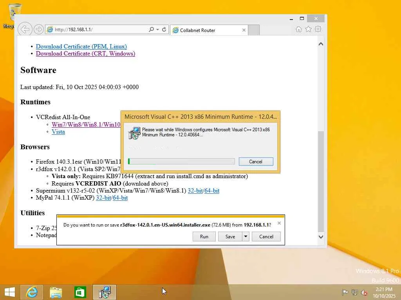This screenshot has width=401, height=300.
Task: Go back using the IE back arrow
Action: point(25,29)
